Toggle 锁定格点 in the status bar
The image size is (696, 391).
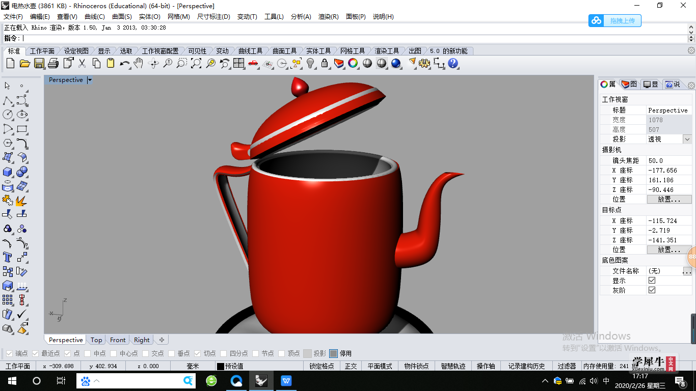pyautogui.click(x=322, y=366)
